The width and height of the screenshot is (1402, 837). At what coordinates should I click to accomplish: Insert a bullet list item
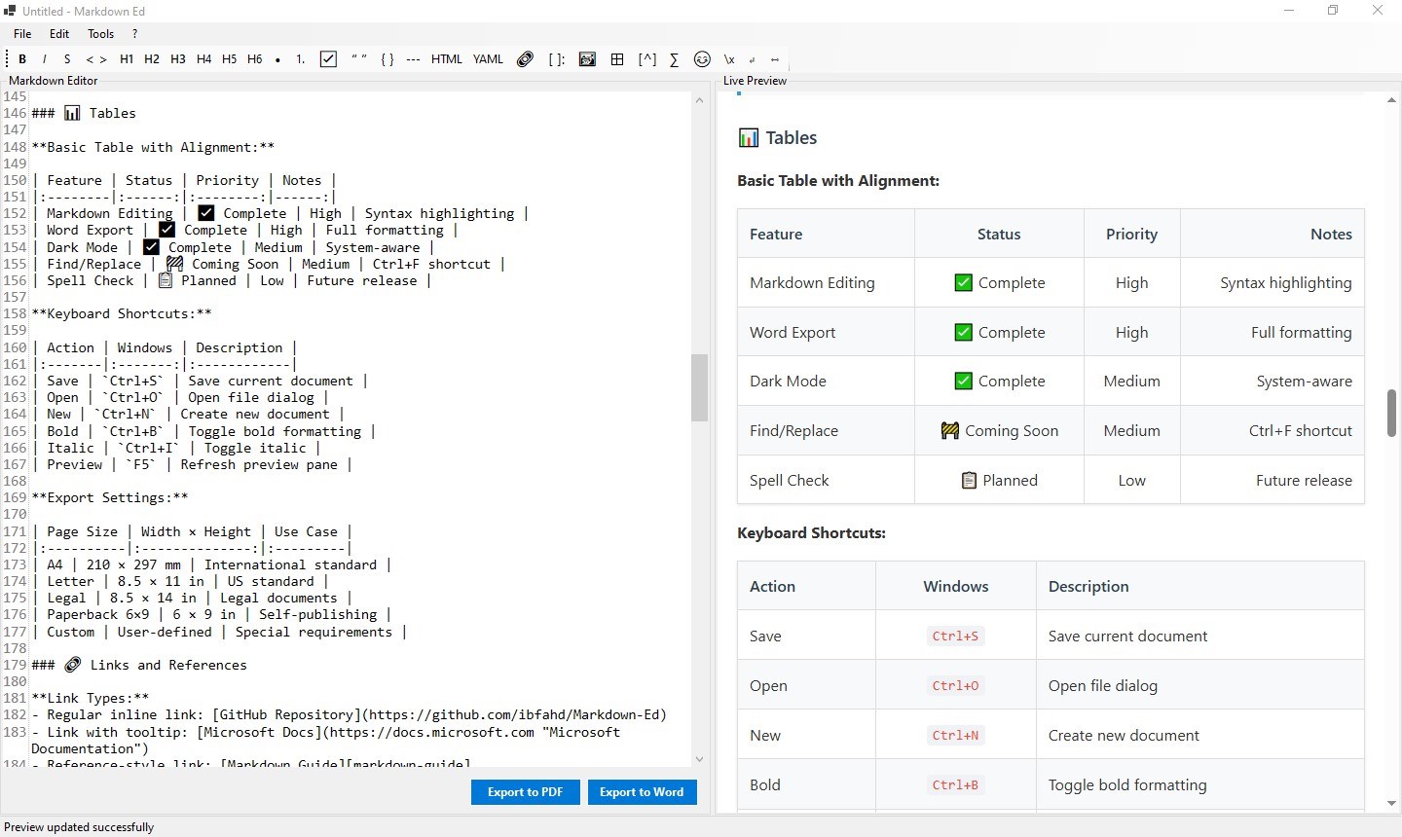tap(277, 59)
